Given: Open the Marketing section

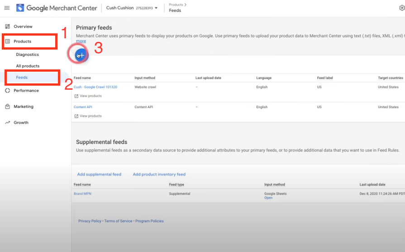Looking at the screenshot, I should [24, 106].
